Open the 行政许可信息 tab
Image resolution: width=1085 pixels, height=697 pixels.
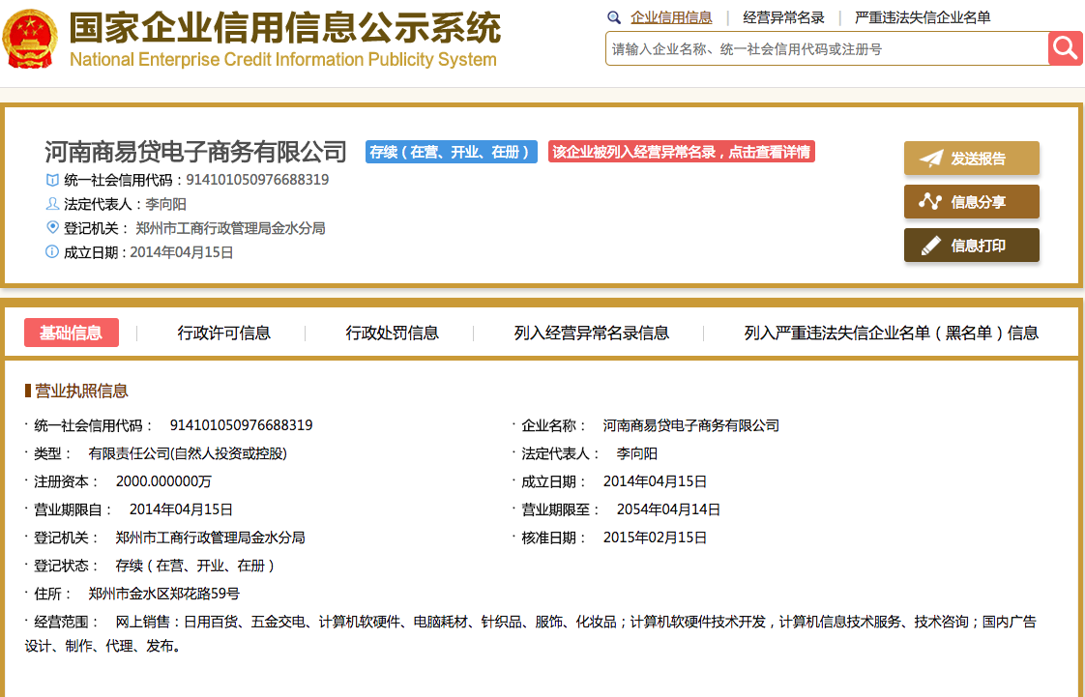(223, 333)
